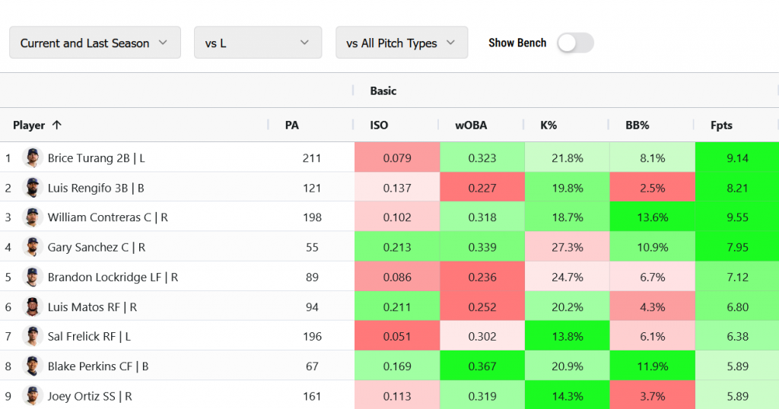779x409 pixels.
Task: Open the vs L handedness dropdown
Action: [257, 43]
